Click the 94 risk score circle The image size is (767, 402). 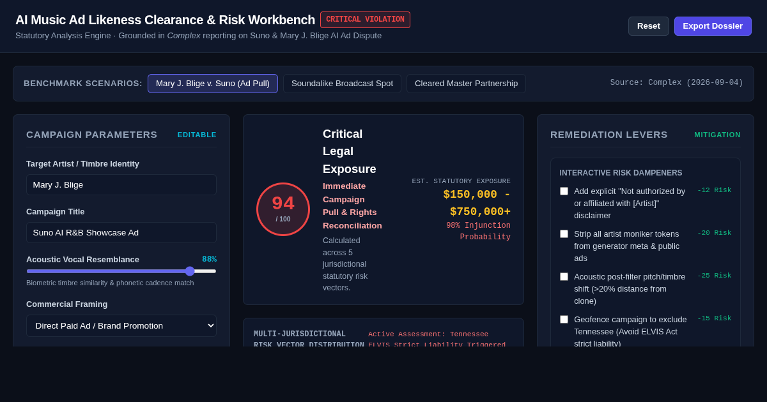tap(283, 209)
